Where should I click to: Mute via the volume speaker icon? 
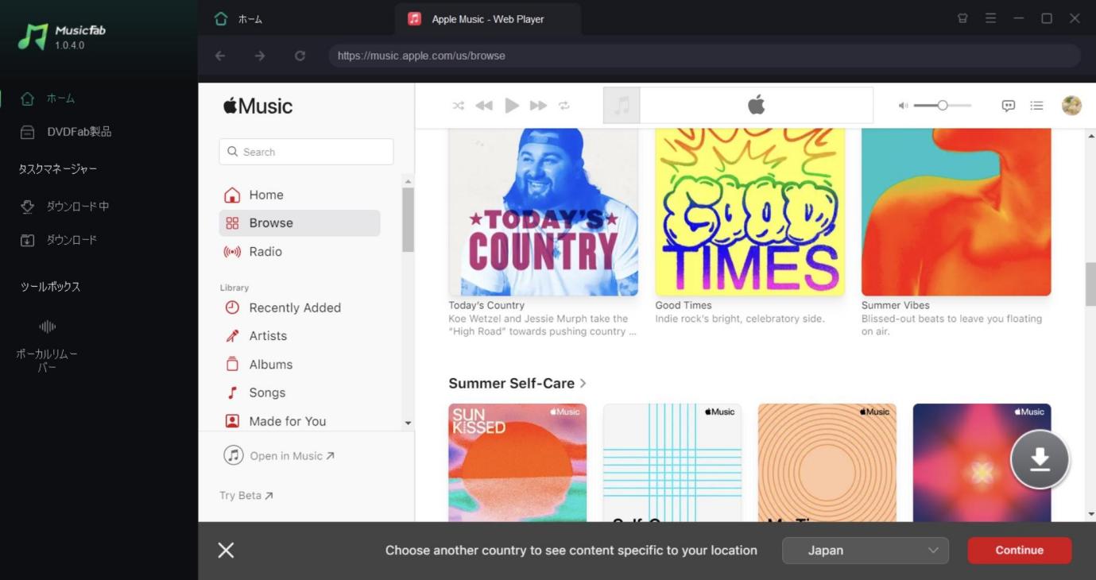(903, 106)
